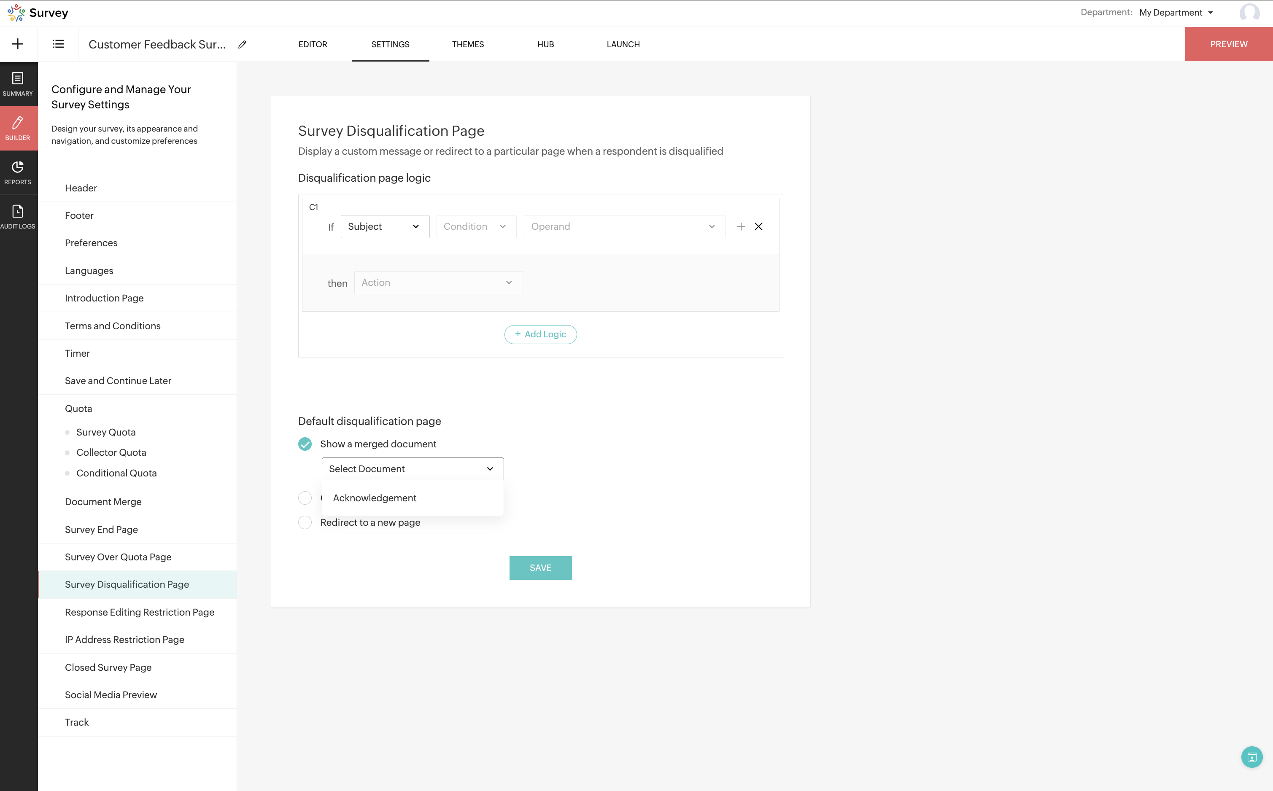
Task: Click the Add Logic button
Action: [540, 334]
